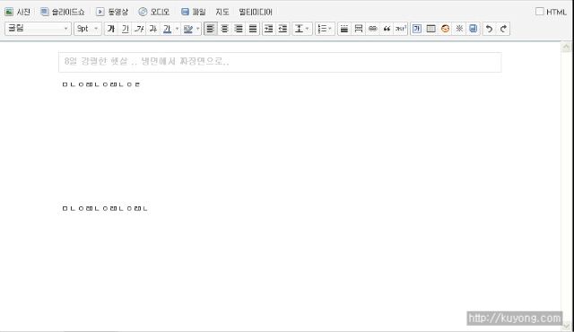Image resolution: width=574 pixels, height=332 pixels.
Task: Click the scrollbar down arrow
Action: [x=566, y=326]
